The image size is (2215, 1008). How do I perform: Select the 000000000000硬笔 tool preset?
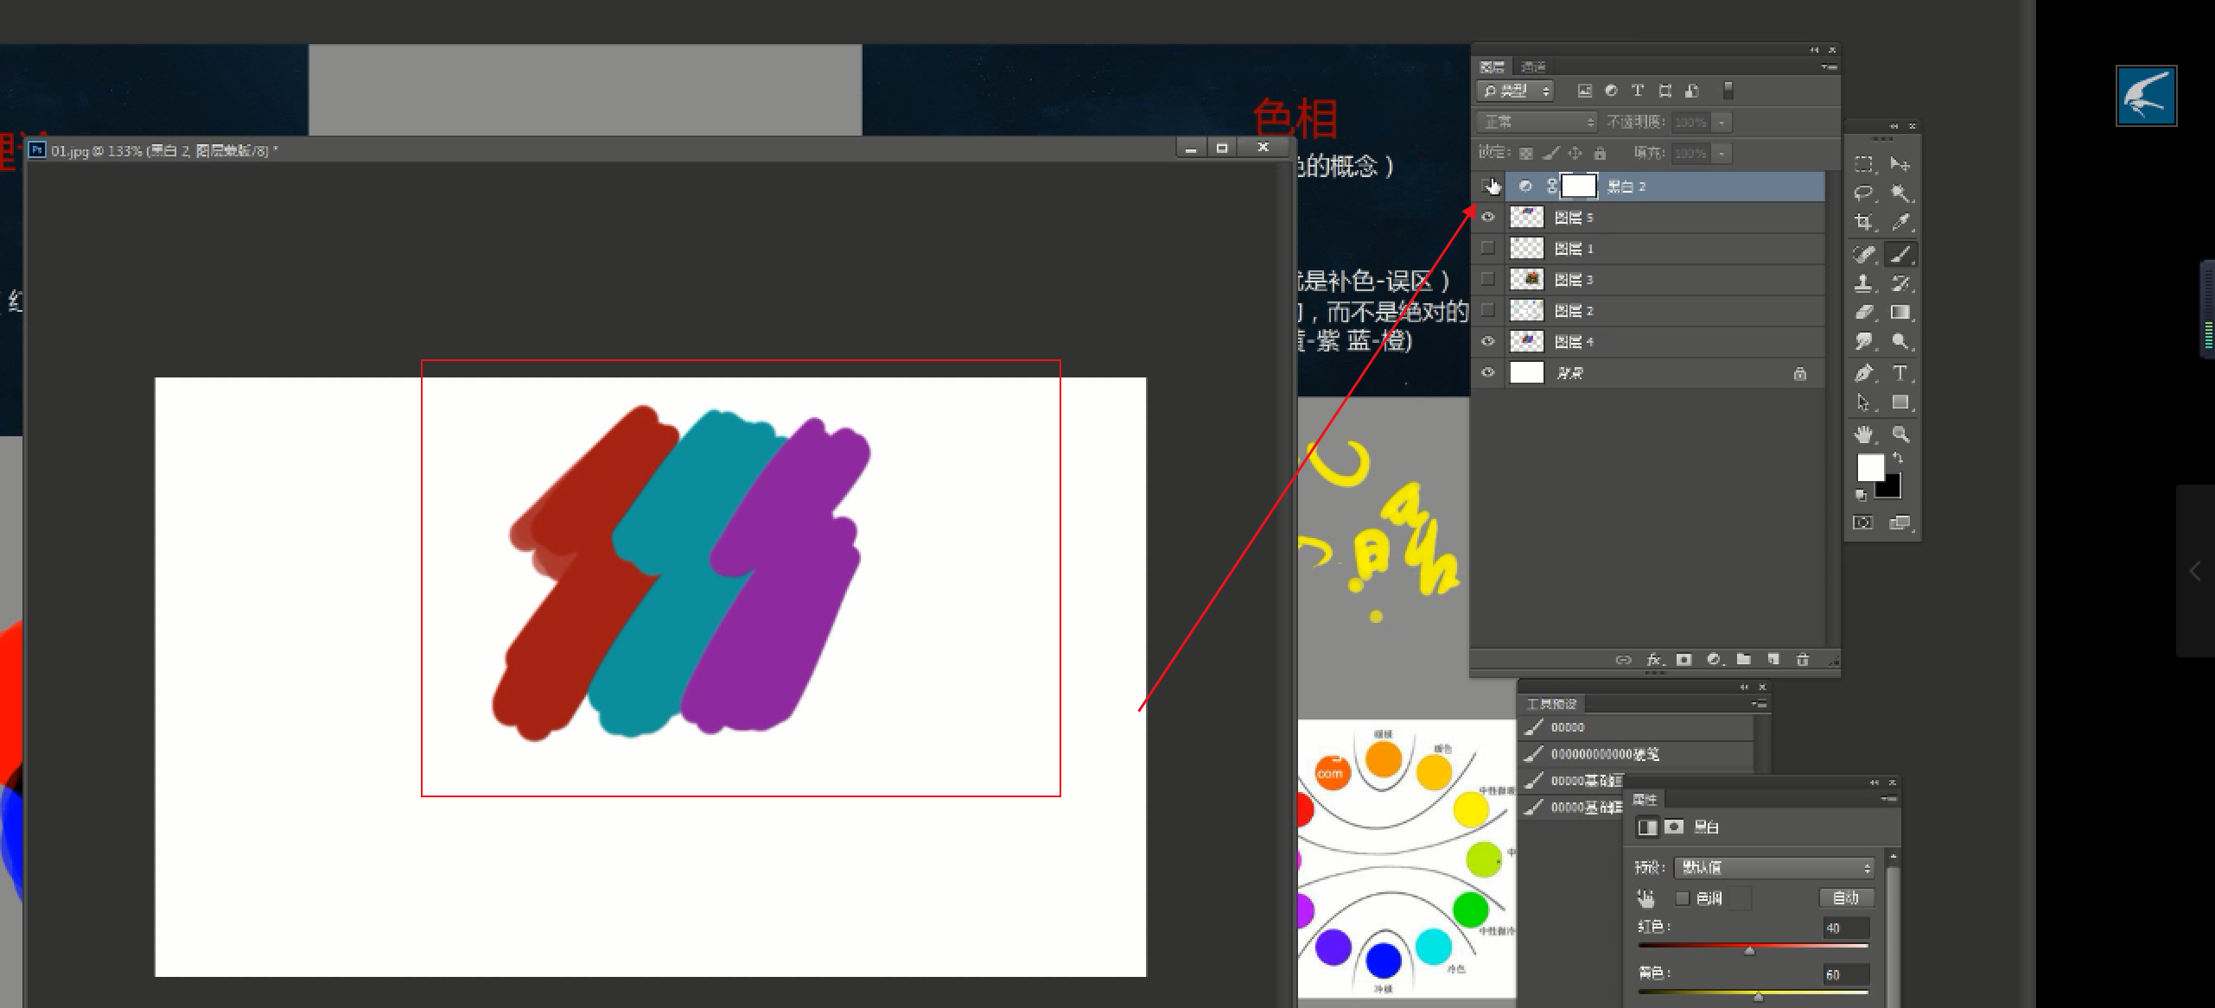coord(1604,754)
